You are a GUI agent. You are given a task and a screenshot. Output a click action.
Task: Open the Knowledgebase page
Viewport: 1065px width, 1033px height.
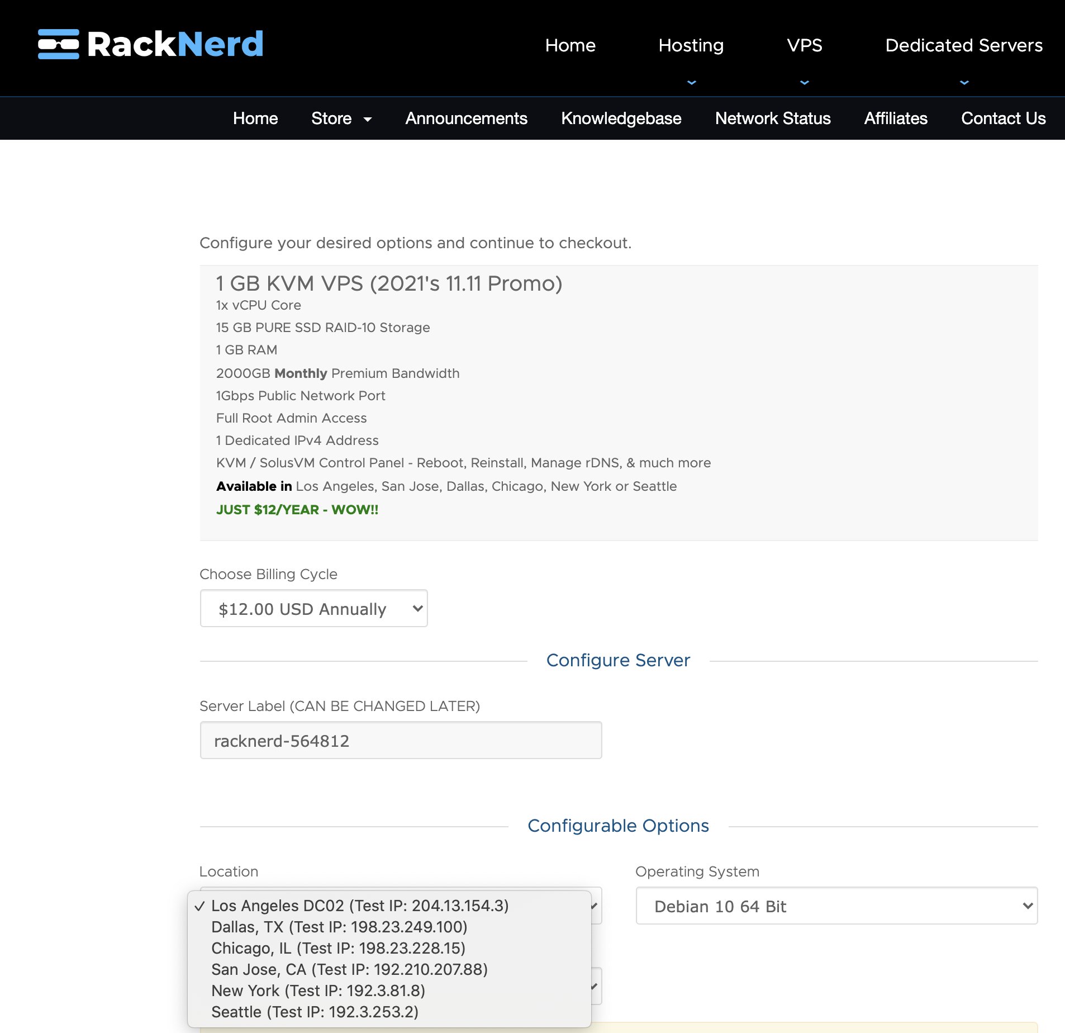(x=621, y=119)
